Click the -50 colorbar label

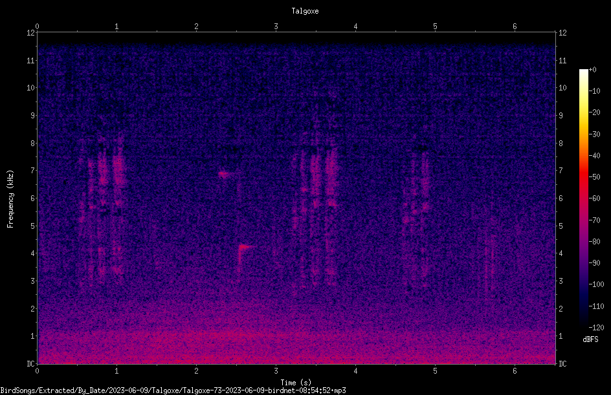595,177
